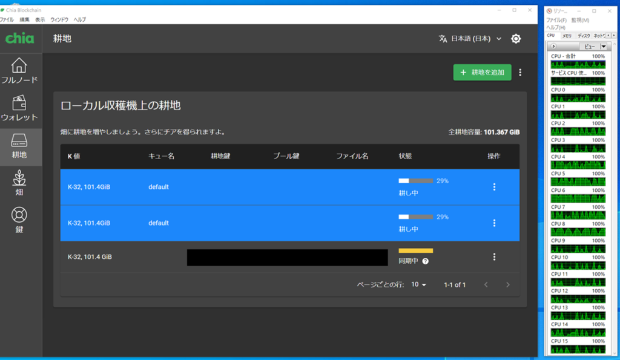Click CPU 7 graph in resource monitor
The width and height of the screenshot is (620, 360).
pos(578,215)
